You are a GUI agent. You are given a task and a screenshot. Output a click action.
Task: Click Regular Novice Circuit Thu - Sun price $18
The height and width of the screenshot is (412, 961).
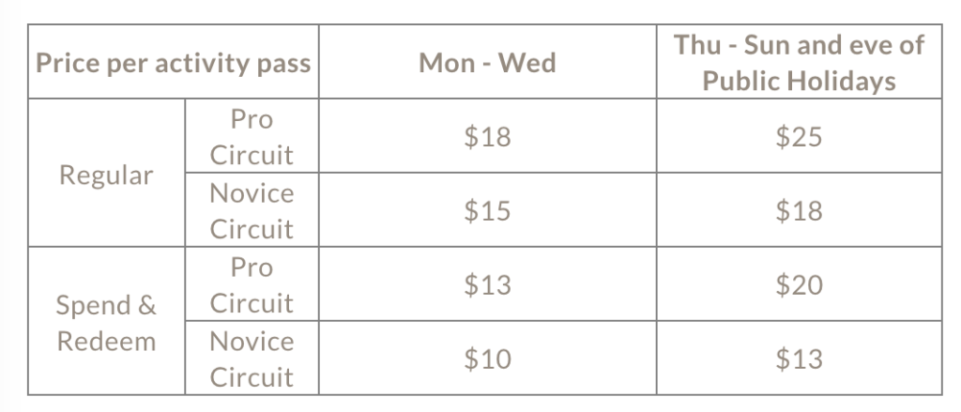(x=799, y=211)
